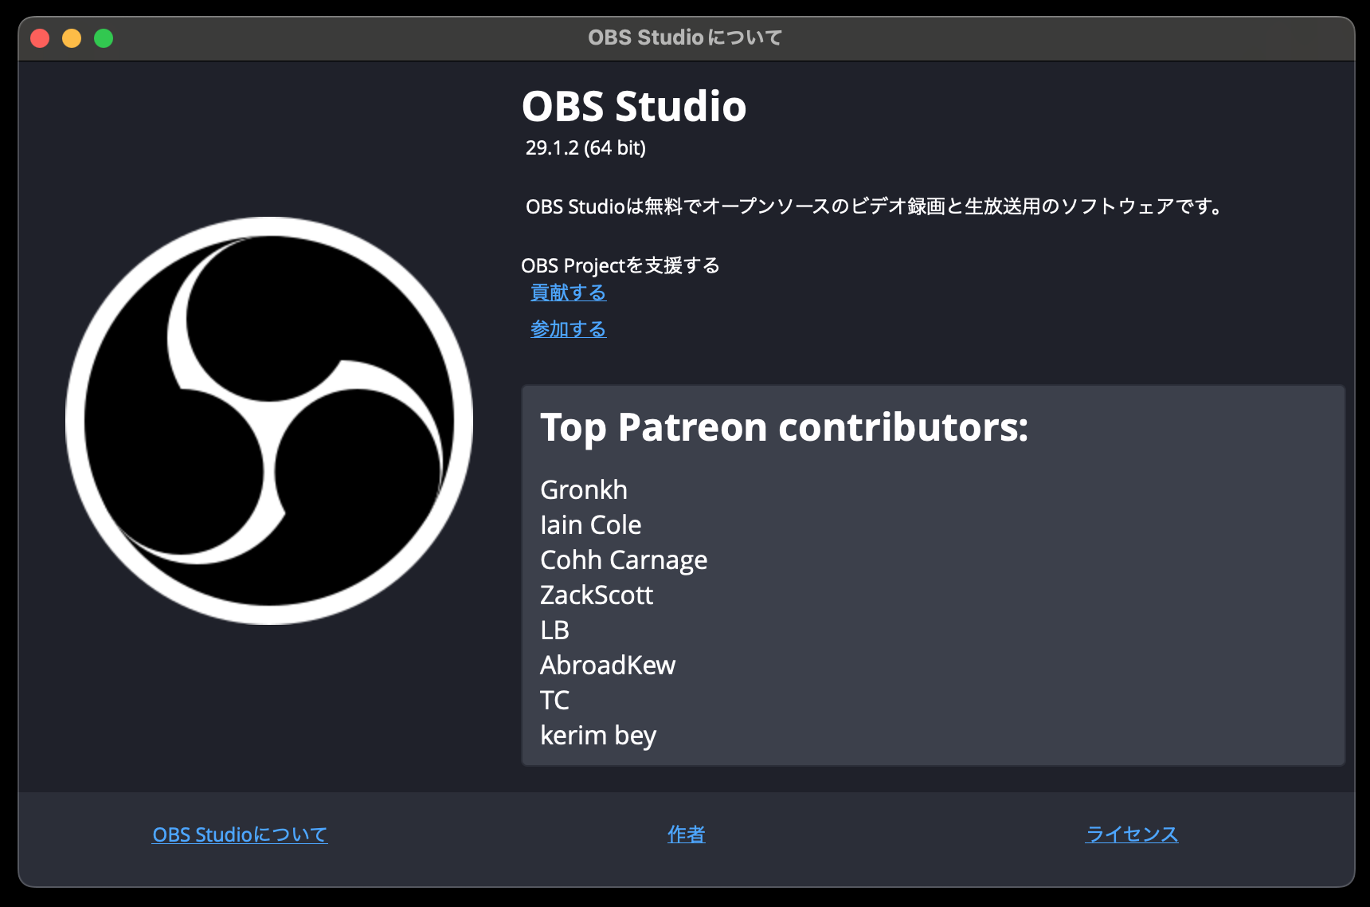The image size is (1370, 907).
Task: Select the Iain Cole contributor name
Action: tap(590, 525)
